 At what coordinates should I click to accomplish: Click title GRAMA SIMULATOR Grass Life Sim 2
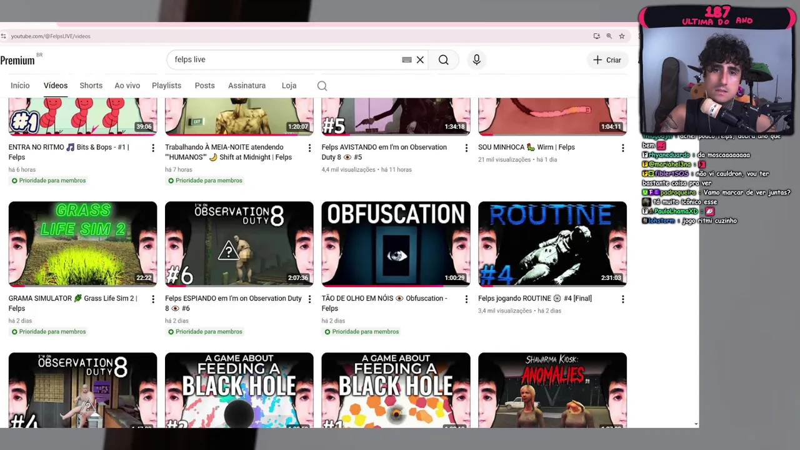72,303
